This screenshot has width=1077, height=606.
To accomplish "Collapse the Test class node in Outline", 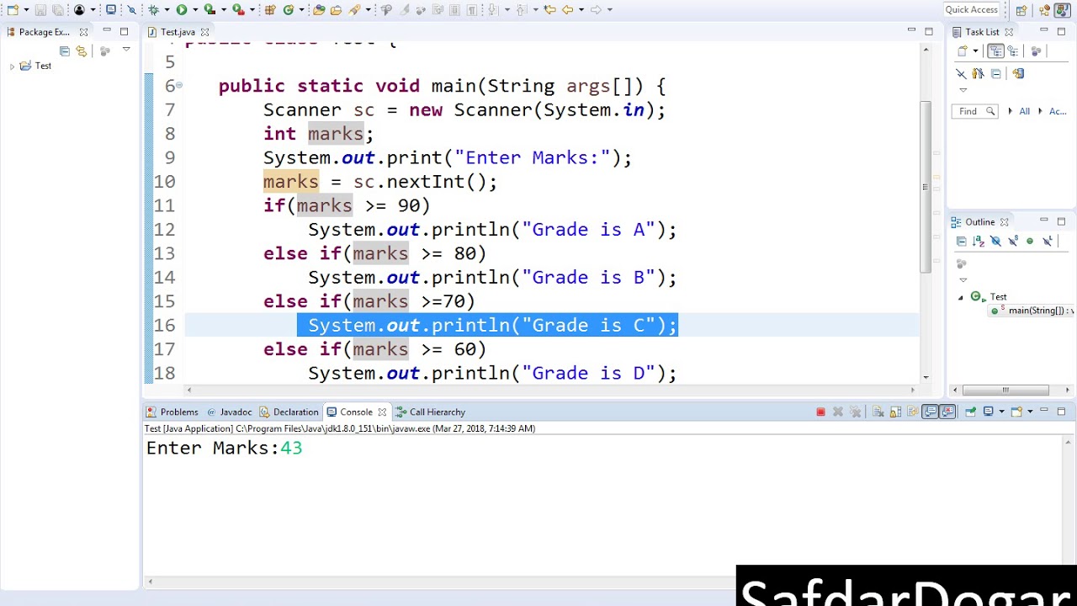I will (961, 297).
